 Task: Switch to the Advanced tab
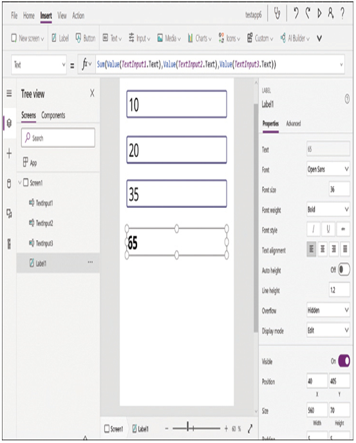click(x=294, y=124)
